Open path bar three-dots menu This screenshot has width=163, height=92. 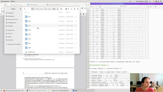[58, 9]
